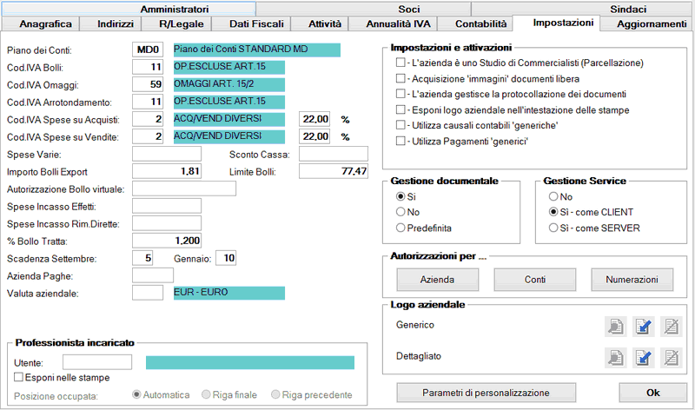Select Sì - come CLIENT option
The height and width of the screenshot is (410, 695).
553,212
